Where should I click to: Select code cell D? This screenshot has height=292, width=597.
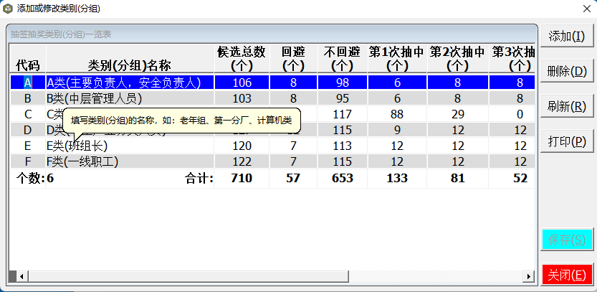pyautogui.click(x=27, y=131)
